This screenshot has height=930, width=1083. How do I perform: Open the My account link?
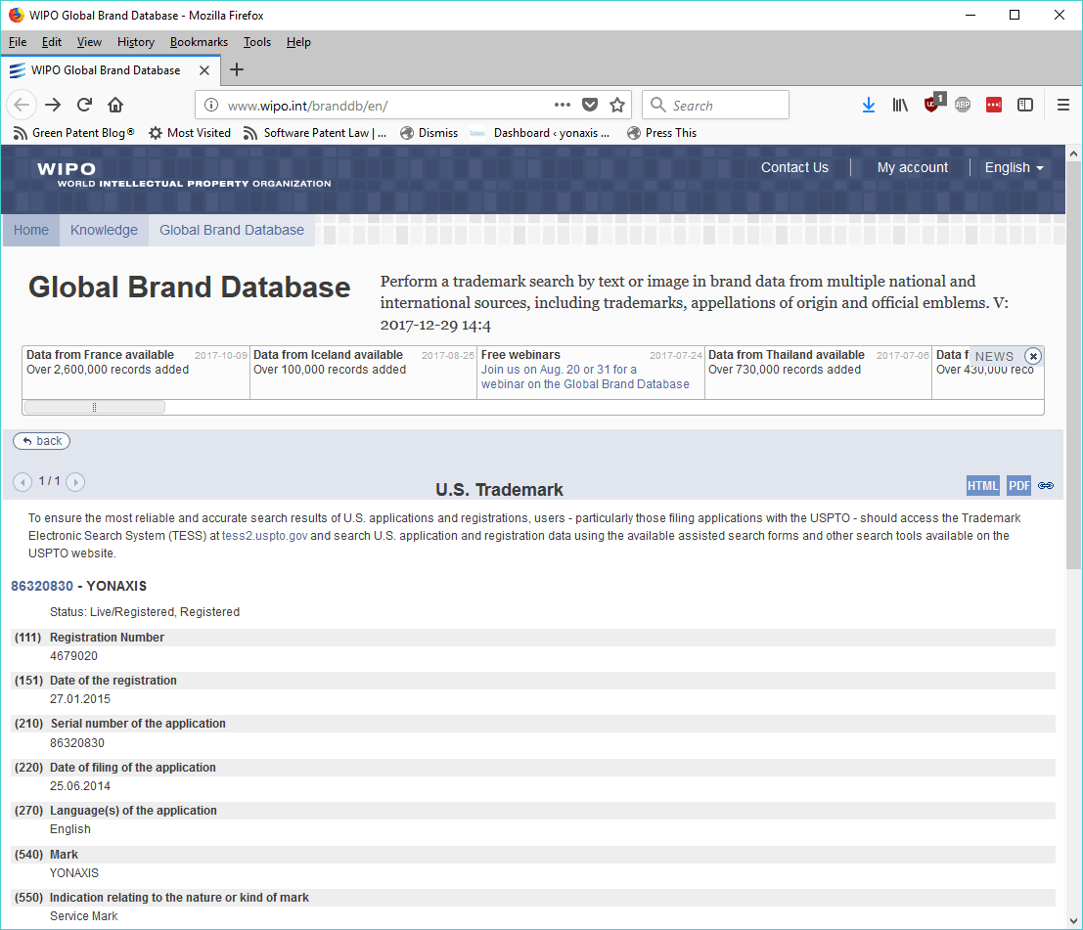click(x=913, y=168)
